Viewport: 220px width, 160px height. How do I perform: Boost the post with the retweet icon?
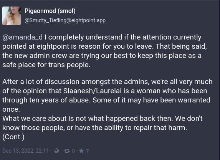tap(67, 151)
